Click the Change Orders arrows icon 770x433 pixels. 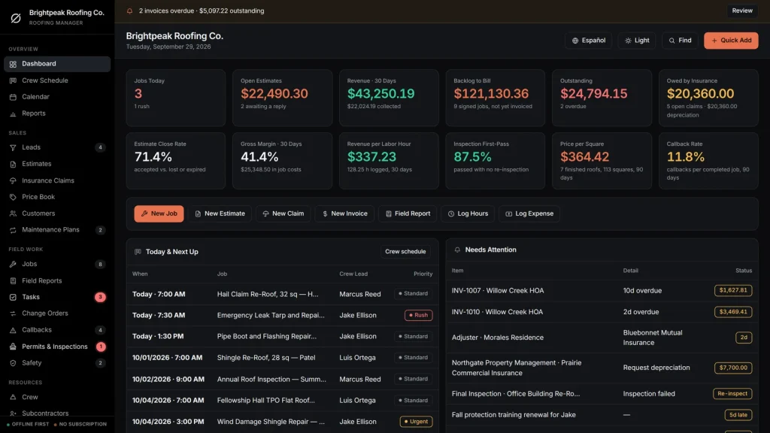(x=13, y=313)
